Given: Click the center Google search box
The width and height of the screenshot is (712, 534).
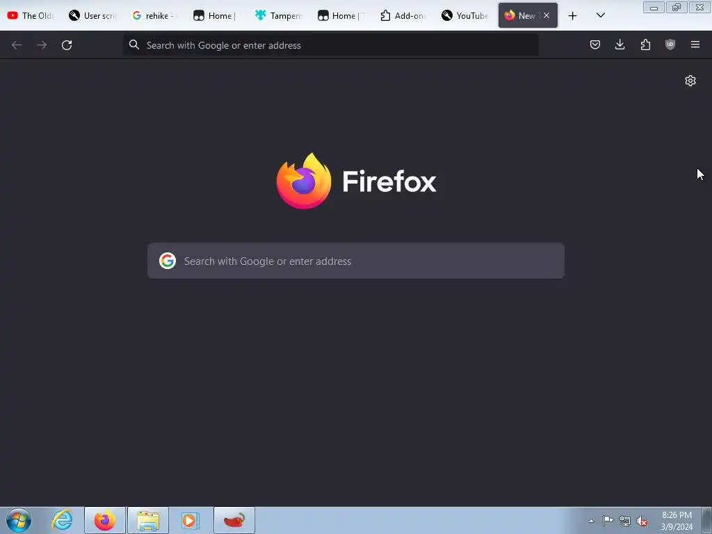Looking at the screenshot, I should 356,261.
